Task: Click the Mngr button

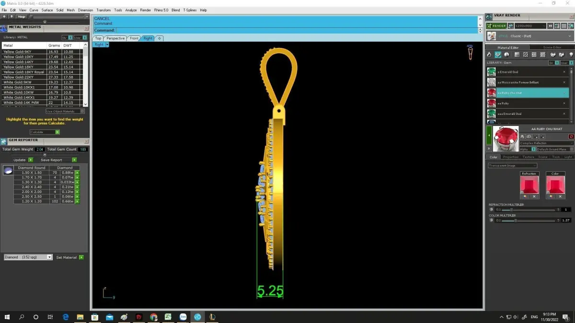Action: [22, 17]
